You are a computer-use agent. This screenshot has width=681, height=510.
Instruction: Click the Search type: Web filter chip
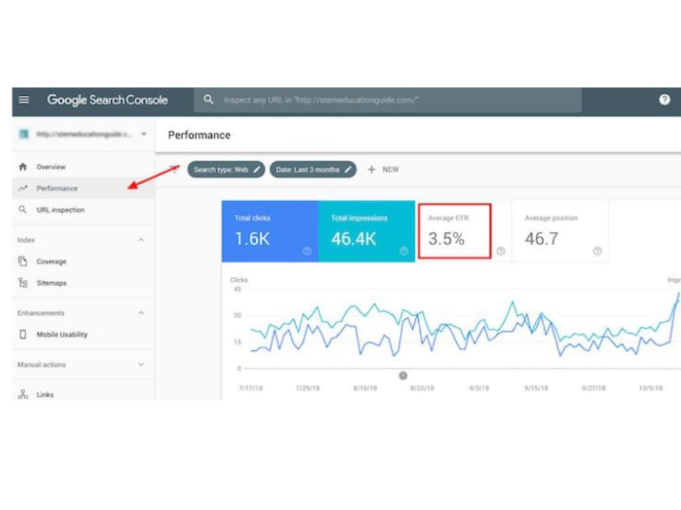[226, 169]
